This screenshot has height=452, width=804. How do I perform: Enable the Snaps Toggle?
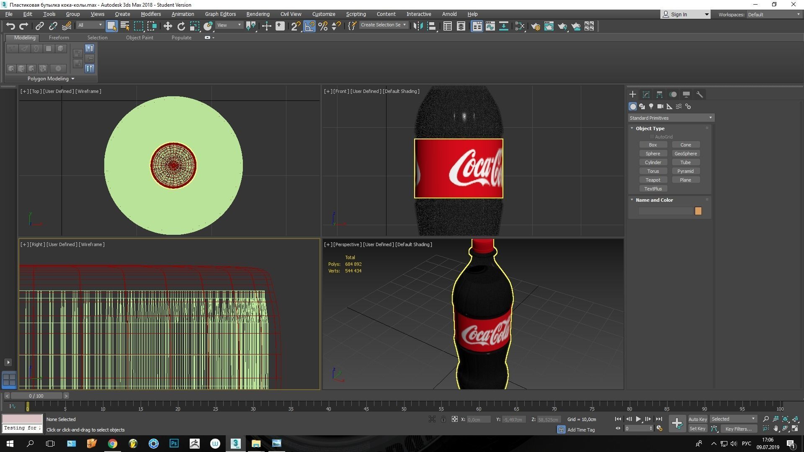click(x=295, y=26)
